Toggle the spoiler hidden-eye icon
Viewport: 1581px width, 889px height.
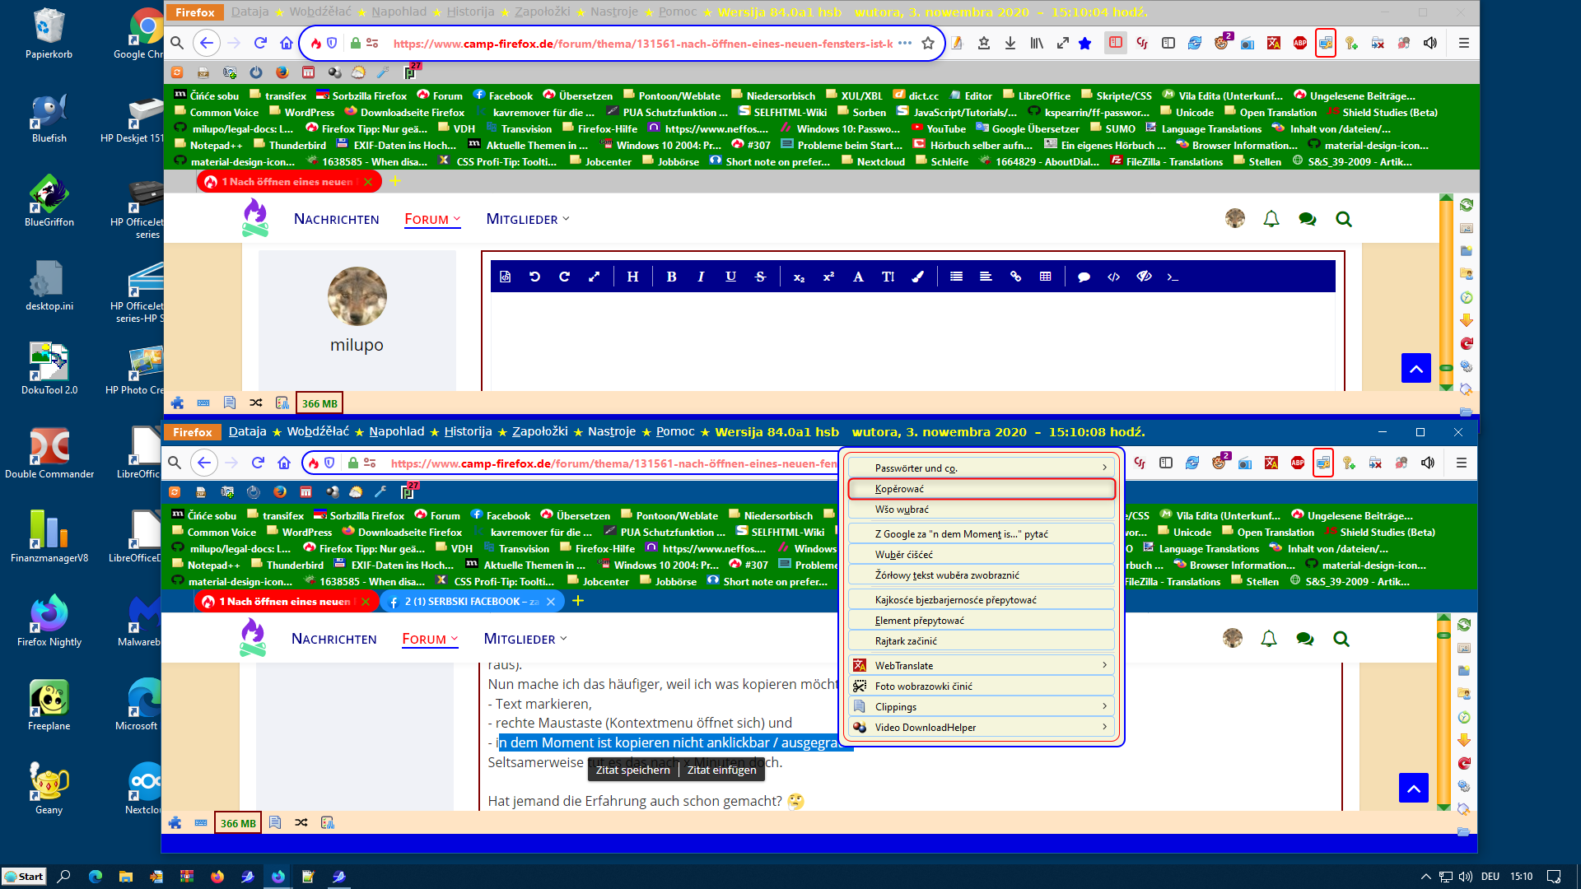coord(1144,277)
